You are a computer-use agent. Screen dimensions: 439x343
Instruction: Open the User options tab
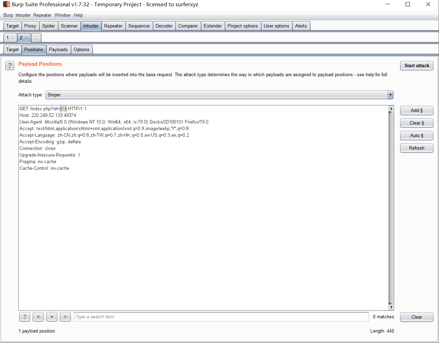pos(276,26)
